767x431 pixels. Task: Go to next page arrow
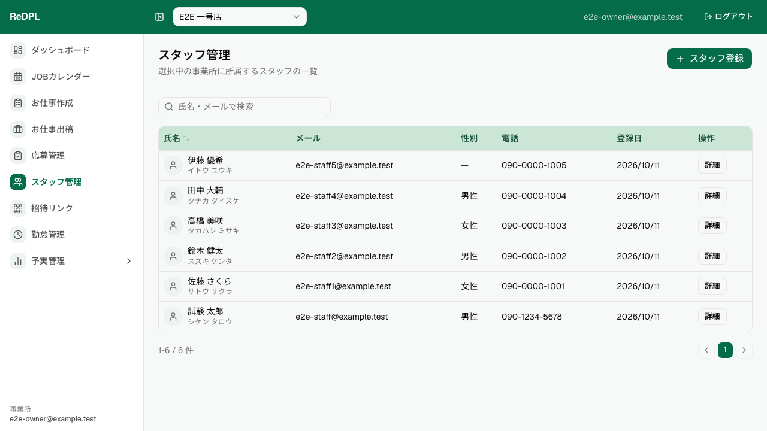click(744, 350)
